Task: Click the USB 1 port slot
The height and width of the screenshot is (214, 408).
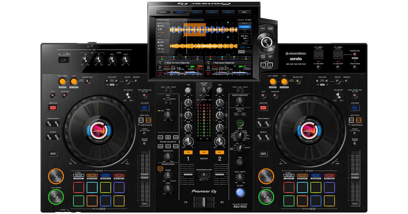Action: click(318, 54)
